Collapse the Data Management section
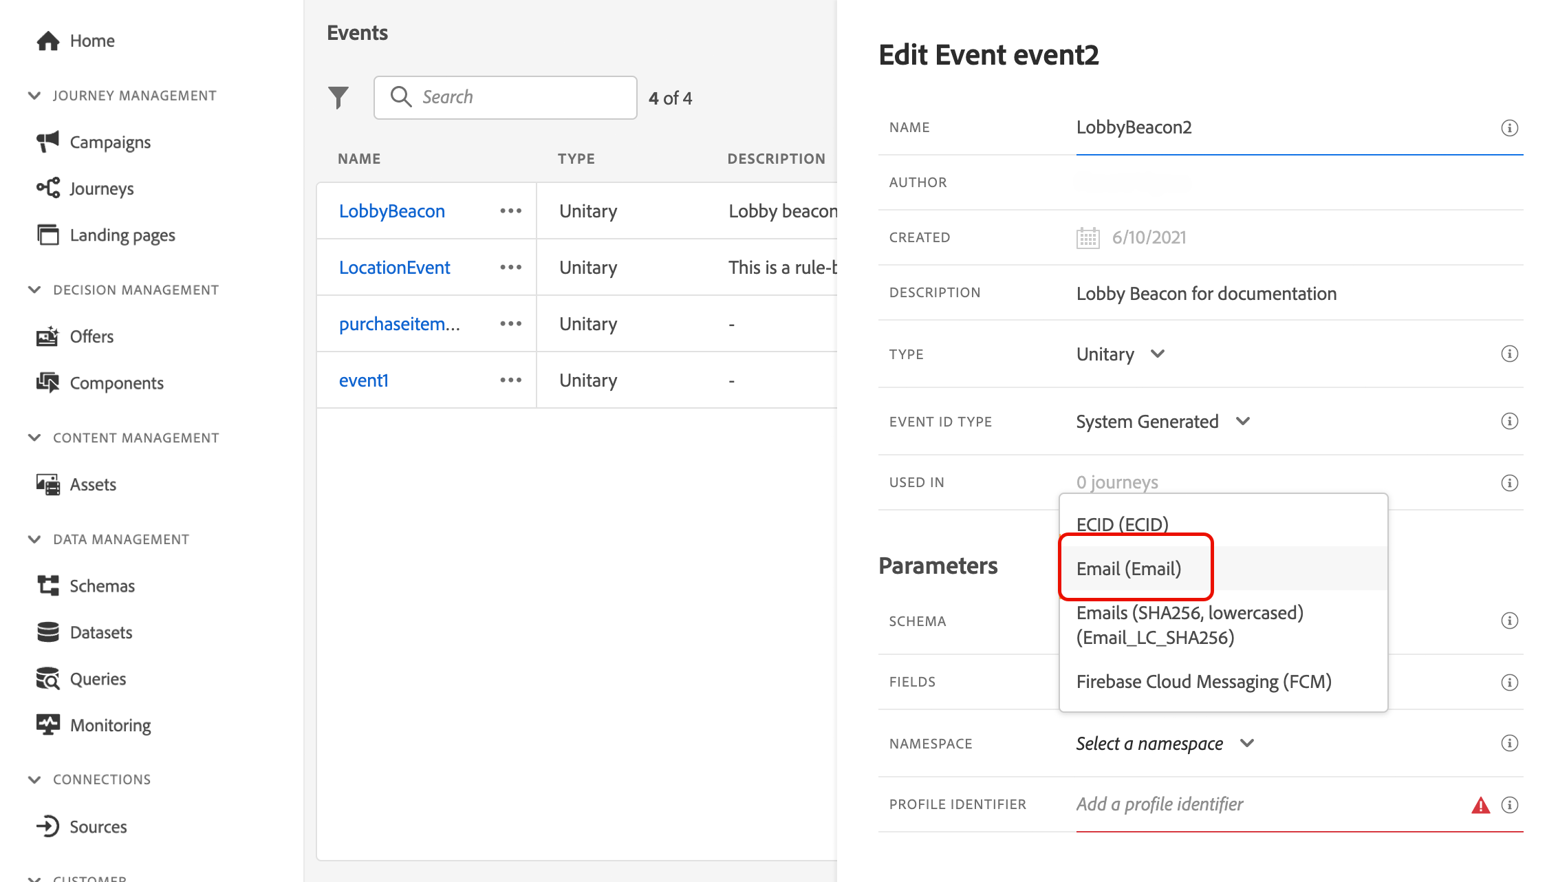This screenshot has height=882, width=1558. tap(34, 539)
